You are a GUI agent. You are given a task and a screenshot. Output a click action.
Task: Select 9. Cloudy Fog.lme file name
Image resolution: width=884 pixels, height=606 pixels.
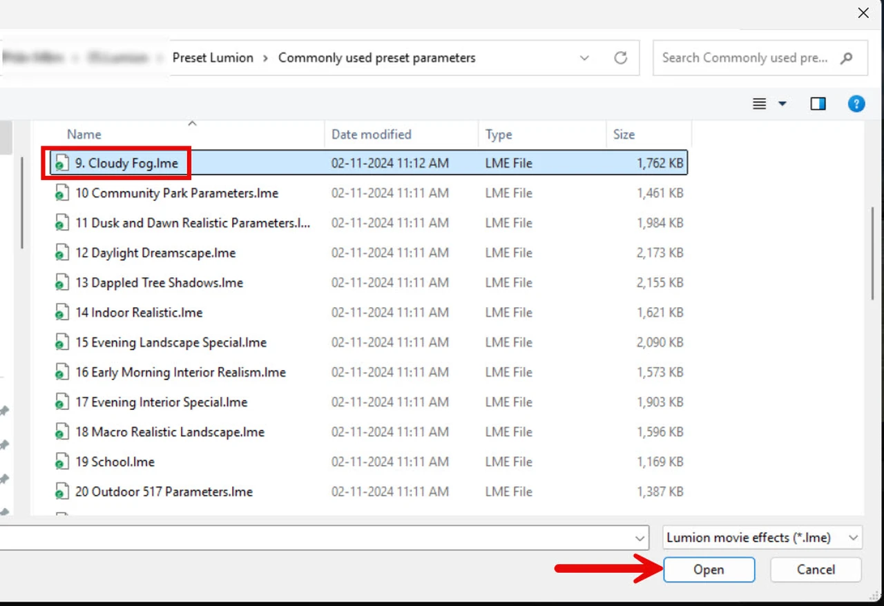(126, 164)
